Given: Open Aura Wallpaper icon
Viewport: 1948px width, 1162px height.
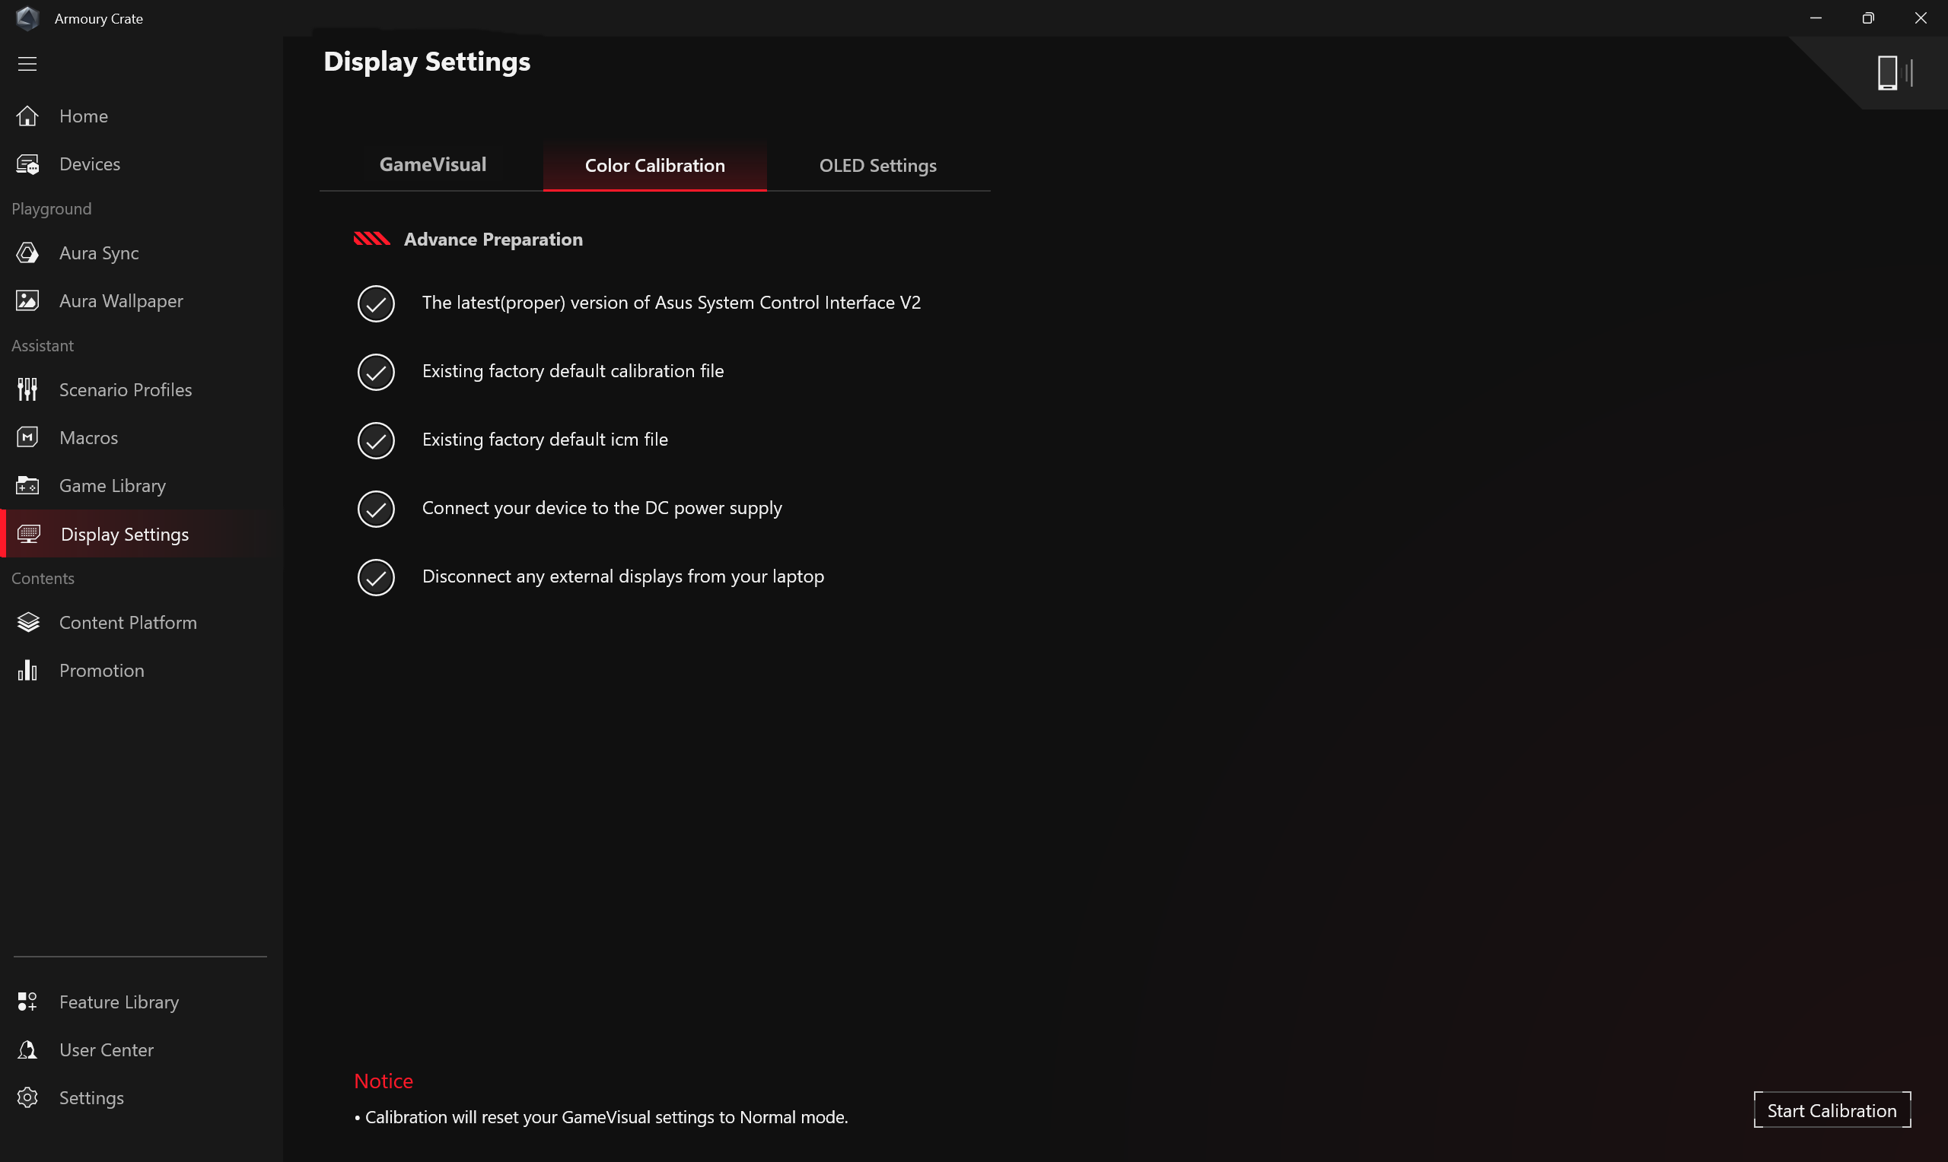Looking at the screenshot, I should tap(27, 300).
